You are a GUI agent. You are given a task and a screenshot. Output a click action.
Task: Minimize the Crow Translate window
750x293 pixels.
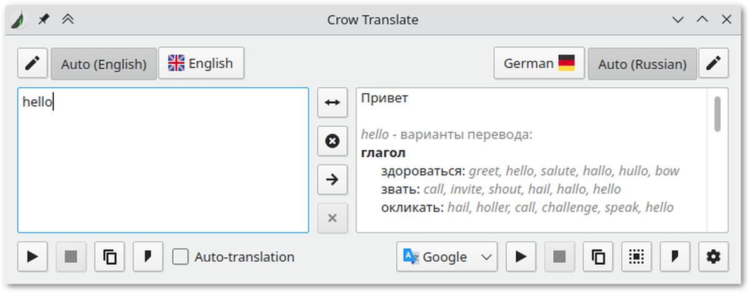tap(677, 20)
